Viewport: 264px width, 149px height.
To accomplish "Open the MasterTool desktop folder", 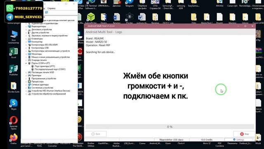I will point(207,18).
